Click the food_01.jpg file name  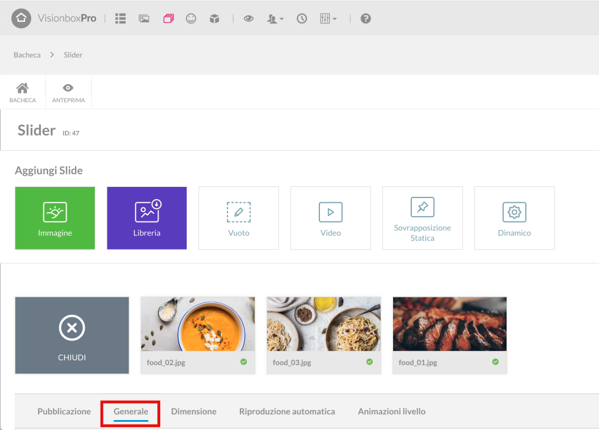pos(418,362)
